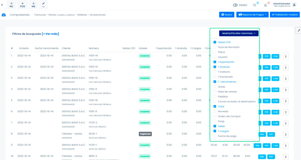The width and height of the screenshot is (301, 160).
Task: Open three-dot menu for invoice F001-14
Action: 286,56
